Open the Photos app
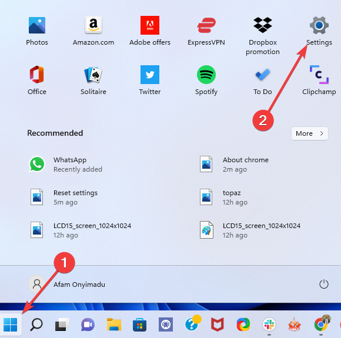The height and width of the screenshot is (338, 341). pos(37,31)
